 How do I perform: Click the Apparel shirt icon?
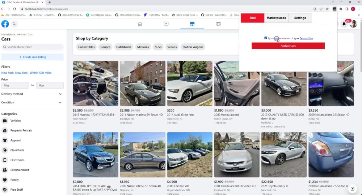(5, 140)
